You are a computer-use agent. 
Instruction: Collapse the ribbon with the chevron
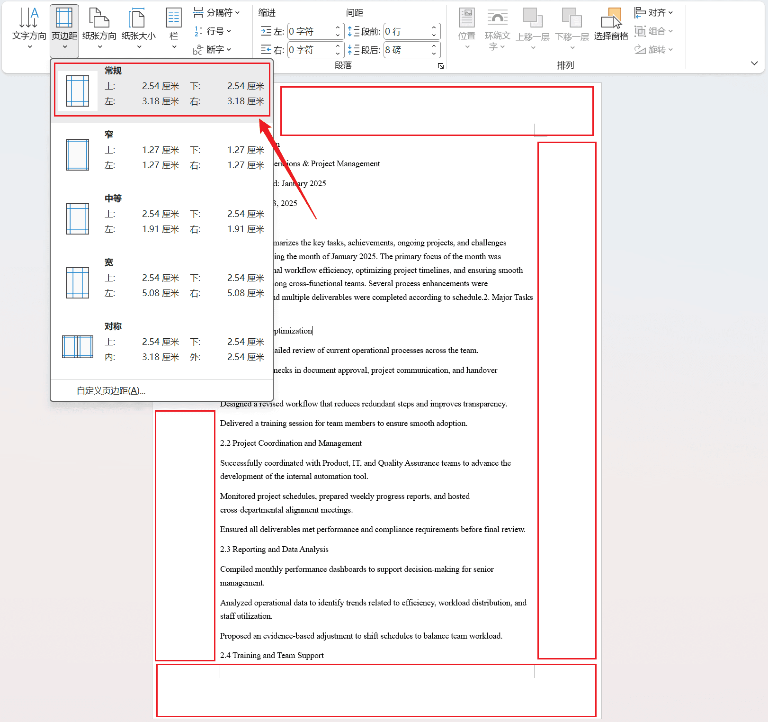click(754, 63)
